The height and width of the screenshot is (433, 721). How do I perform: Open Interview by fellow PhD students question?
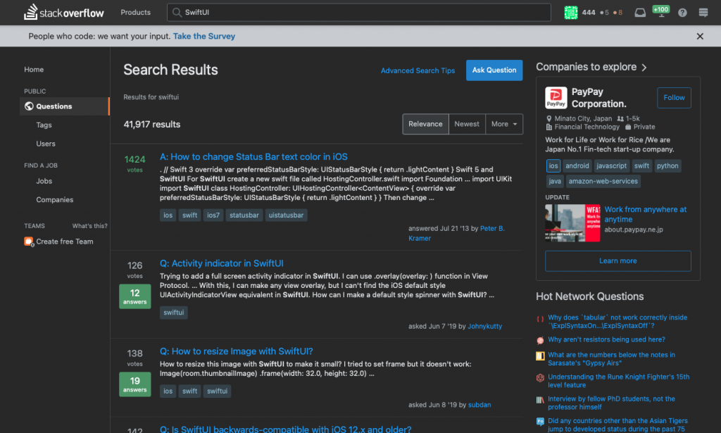pyautogui.click(x=612, y=403)
